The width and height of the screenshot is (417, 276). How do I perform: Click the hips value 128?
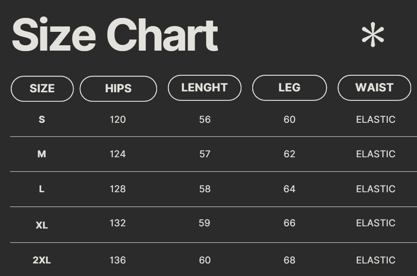point(118,189)
